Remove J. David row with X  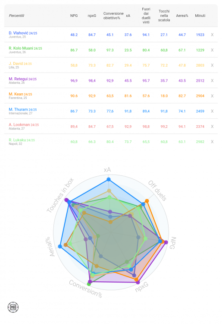pyautogui.click(x=212, y=65)
